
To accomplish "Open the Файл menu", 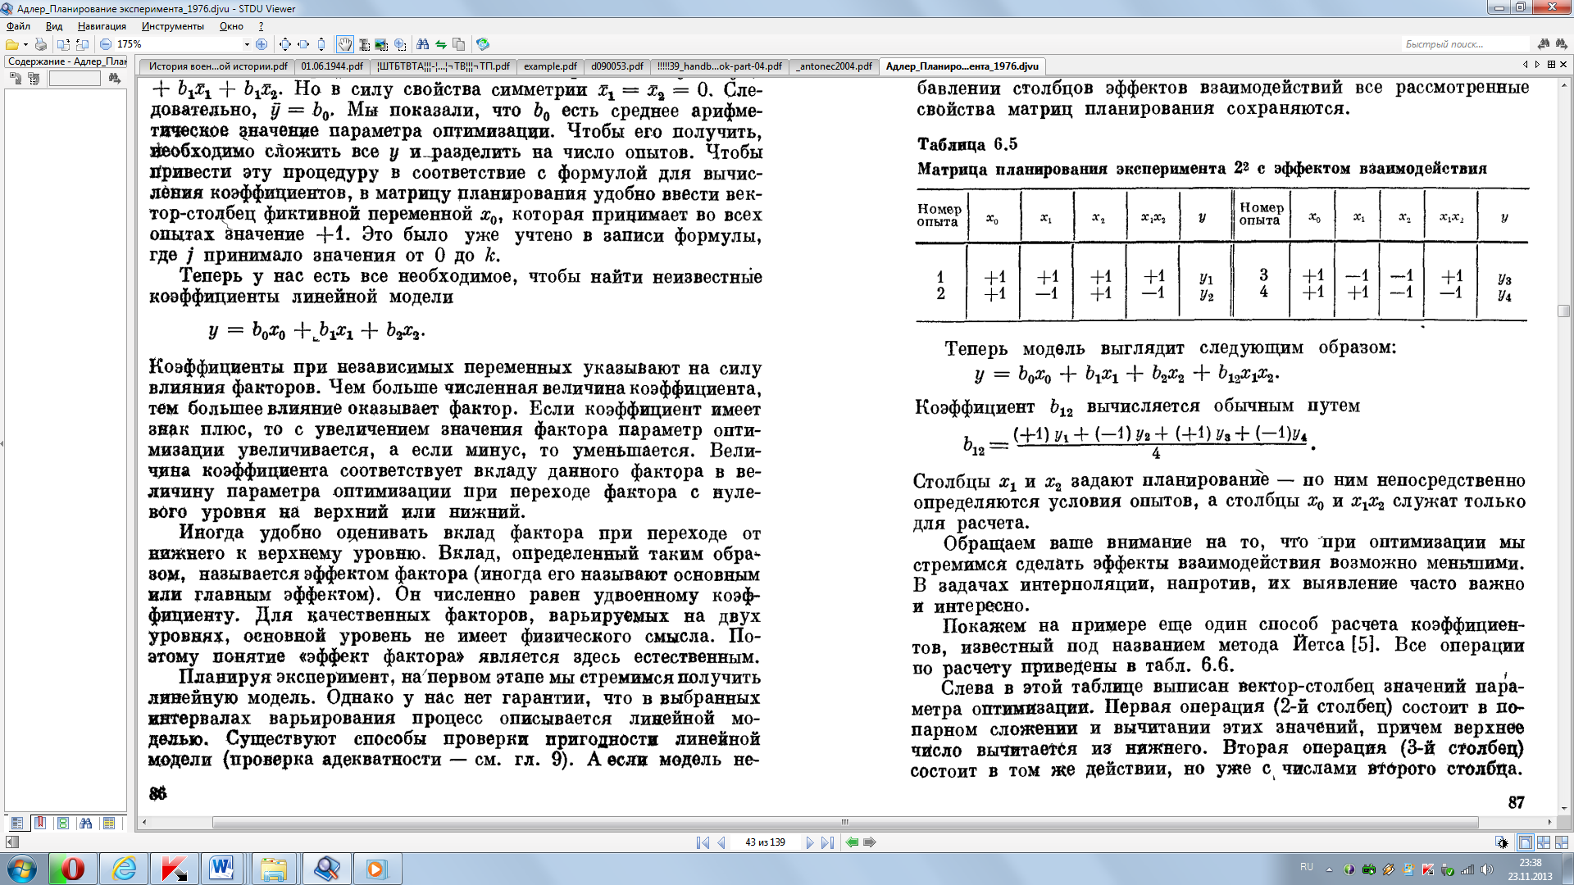I will pyautogui.click(x=18, y=26).
